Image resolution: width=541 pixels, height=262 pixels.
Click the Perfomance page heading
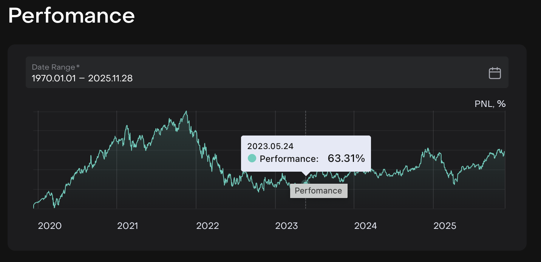coord(71,16)
